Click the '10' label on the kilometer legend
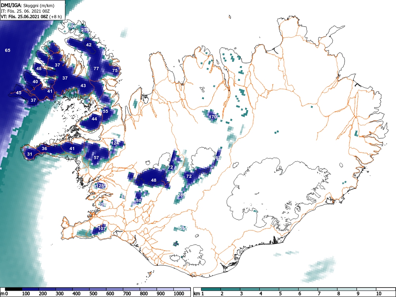The height and width of the screenshot is (297, 396). 378,294
